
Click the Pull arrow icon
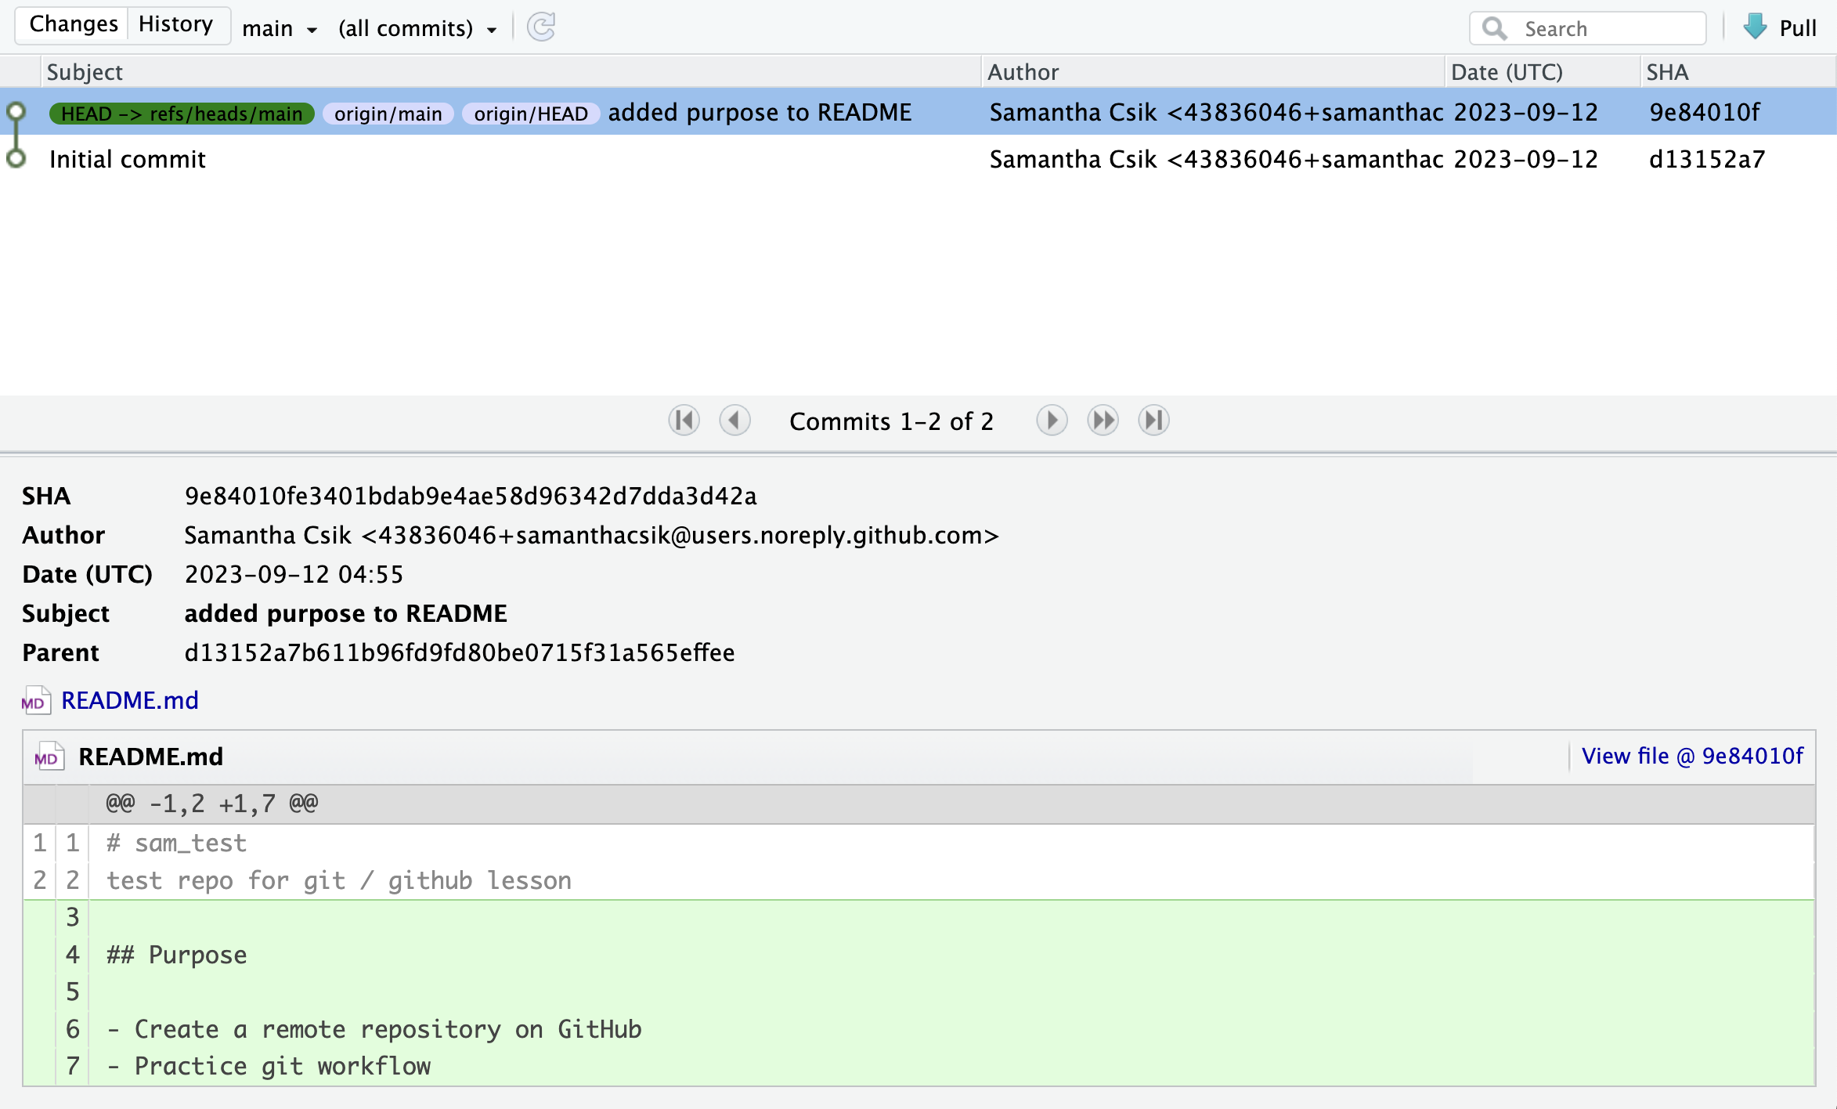(x=1755, y=27)
